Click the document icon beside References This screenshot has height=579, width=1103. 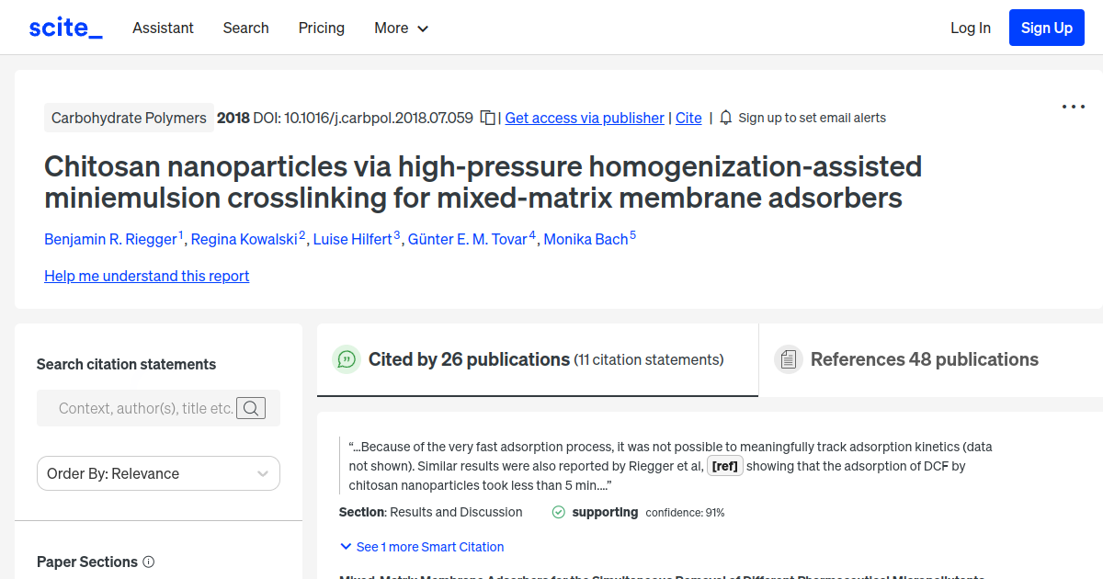789,358
